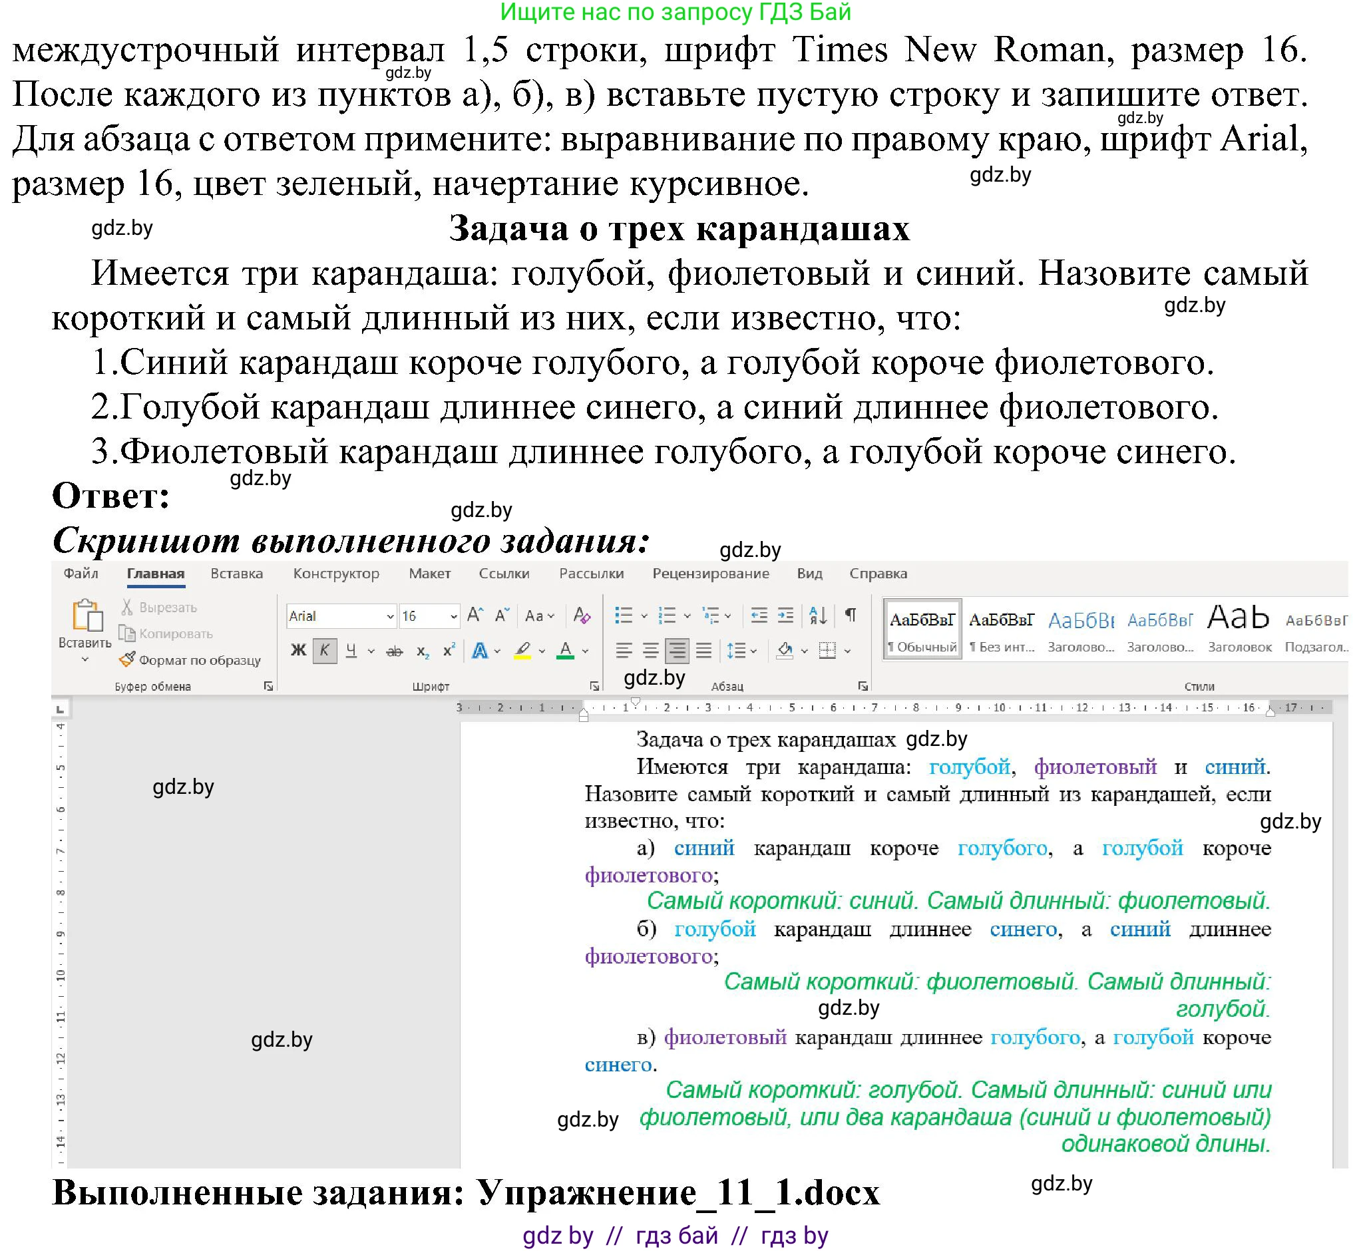This screenshot has height=1251, width=1353.
Task: Apply subscript formatting x₂
Action: 423,651
